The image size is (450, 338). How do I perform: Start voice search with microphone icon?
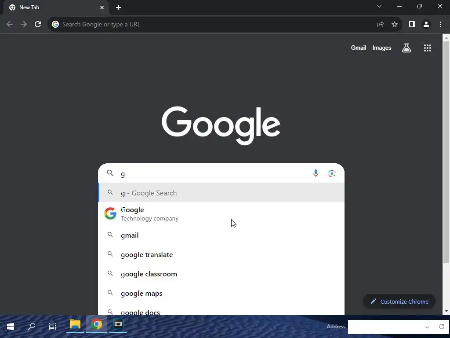[x=316, y=173]
